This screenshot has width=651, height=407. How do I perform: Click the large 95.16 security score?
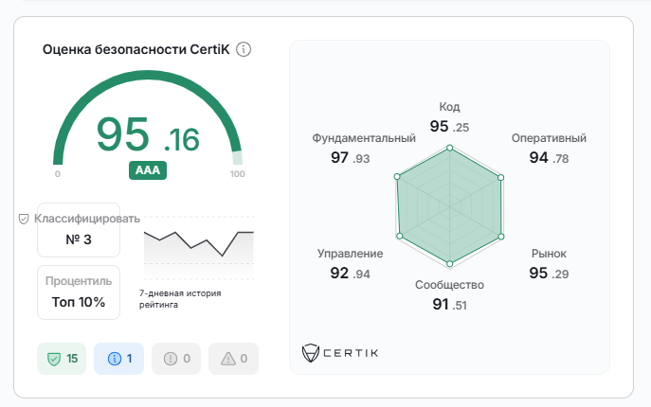(x=148, y=137)
